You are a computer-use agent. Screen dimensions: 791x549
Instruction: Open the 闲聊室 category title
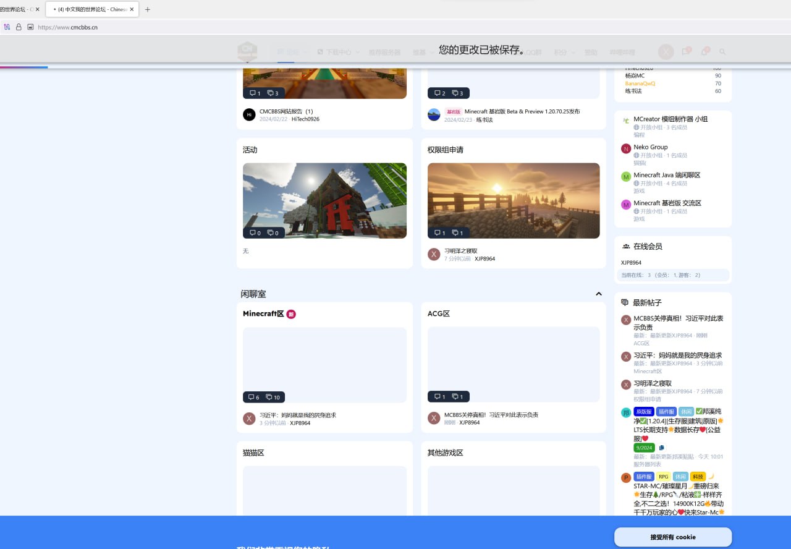(253, 294)
